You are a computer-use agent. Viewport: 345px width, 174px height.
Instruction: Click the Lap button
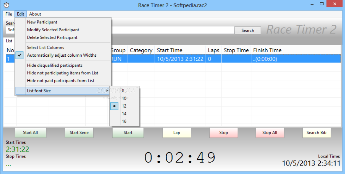tap(177, 133)
